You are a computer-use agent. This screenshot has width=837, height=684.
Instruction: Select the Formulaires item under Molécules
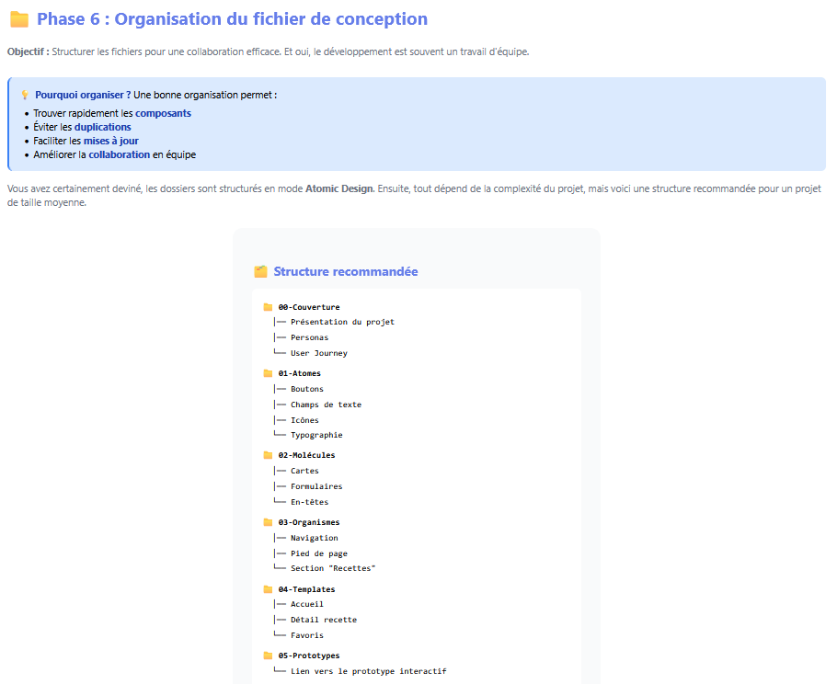coord(316,486)
